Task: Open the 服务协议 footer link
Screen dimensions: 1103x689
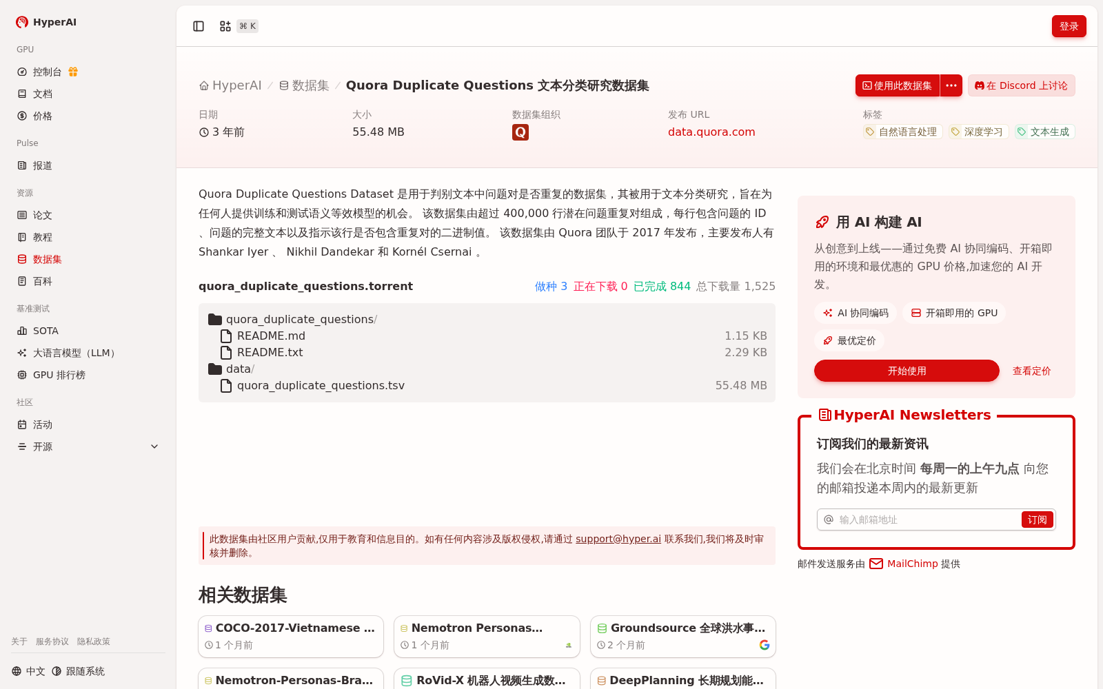Action: point(52,641)
